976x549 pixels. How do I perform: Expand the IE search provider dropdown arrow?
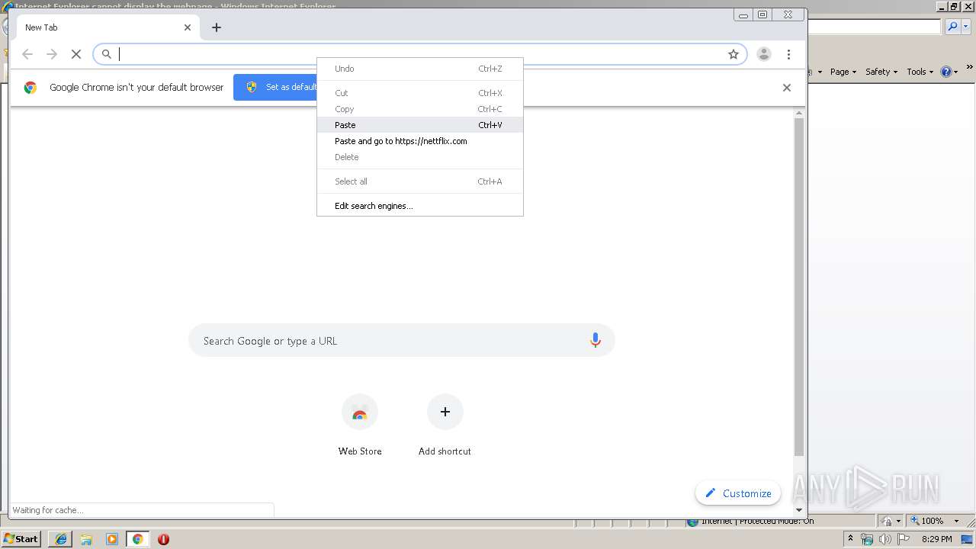coord(965,27)
